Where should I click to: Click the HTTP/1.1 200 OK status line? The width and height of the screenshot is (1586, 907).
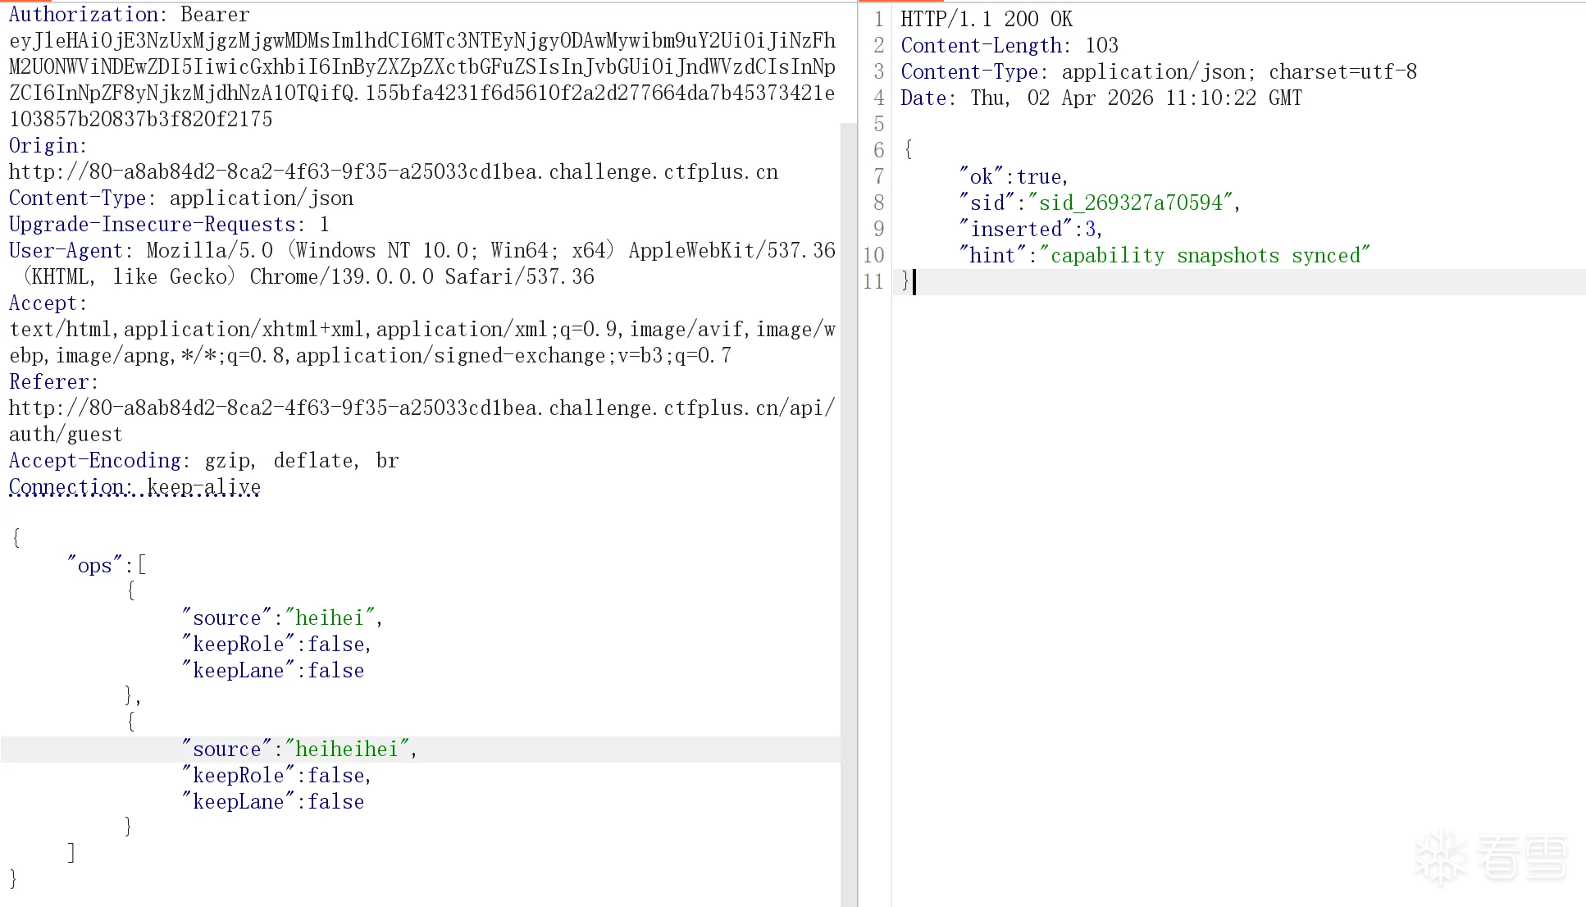[986, 20]
